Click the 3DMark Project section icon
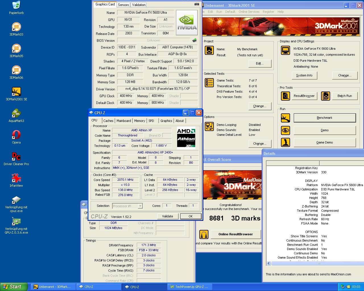This screenshot has width=364, height=291. point(209,51)
